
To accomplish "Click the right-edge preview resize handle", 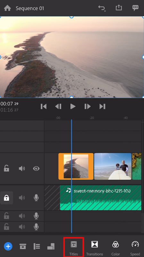I will pos(143,57).
